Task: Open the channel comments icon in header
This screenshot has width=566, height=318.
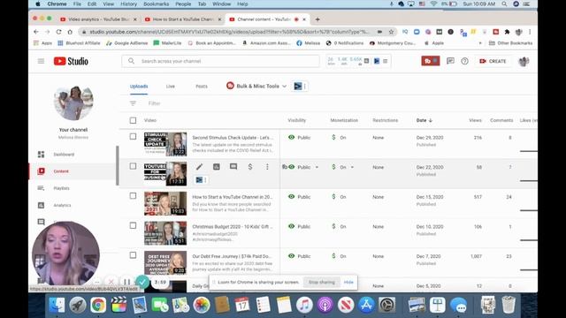Action: [x=450, y=61]
